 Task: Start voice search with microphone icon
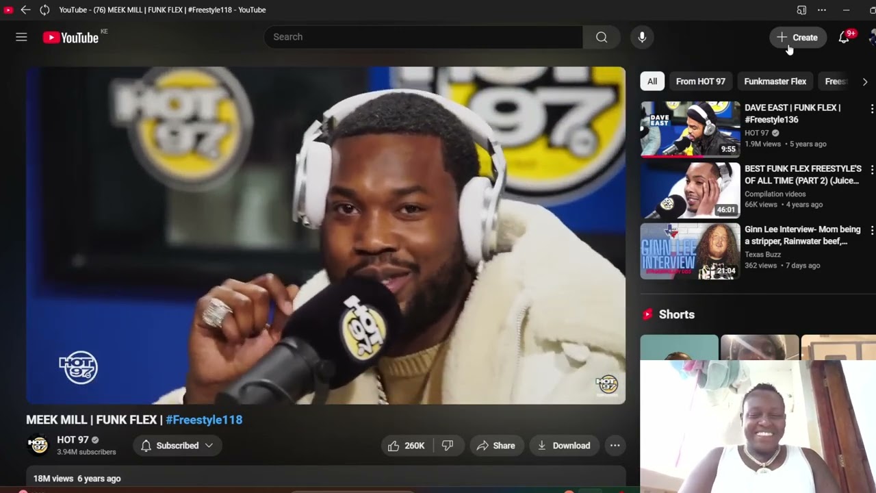coord(642,37)
